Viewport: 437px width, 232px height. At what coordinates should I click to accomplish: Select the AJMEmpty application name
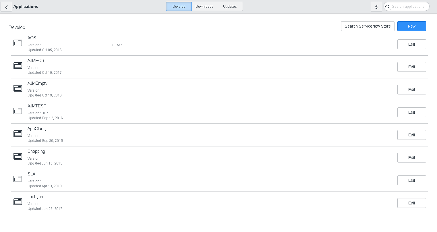(38, 83)
